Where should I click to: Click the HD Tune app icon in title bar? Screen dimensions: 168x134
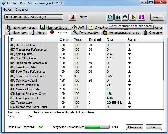click(4, 3)
